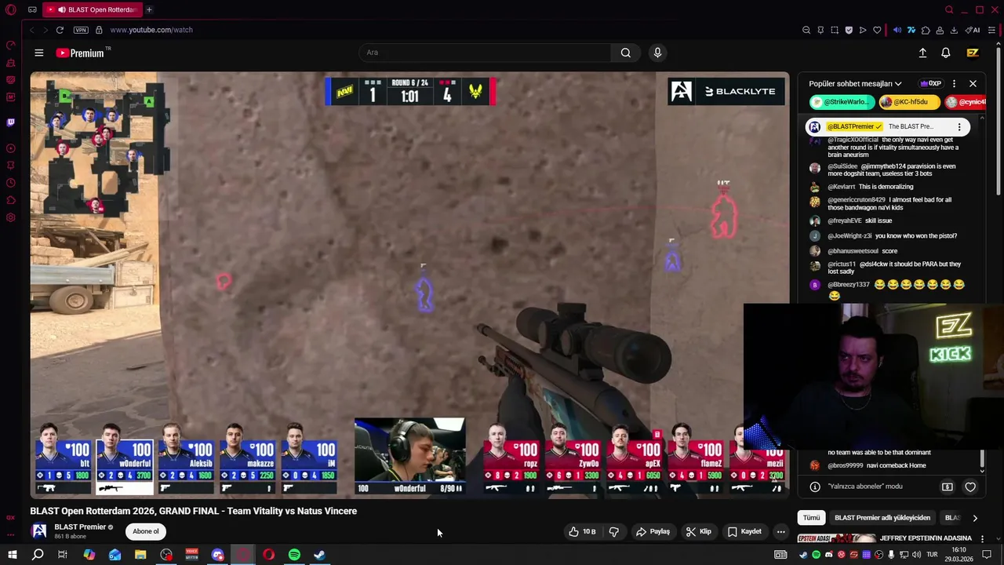This screenshot has height=565, width=1004.
Task: Toggle the VPN badge in the address bar
Action: [81, 30]
